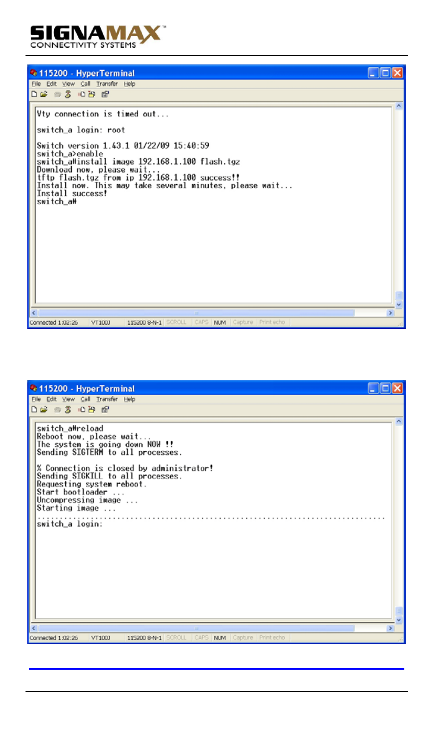
Task: Open the Call menu in the Install success window
Action: [x=85, y=84]
